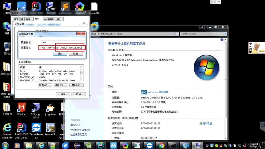The image size is (265, 149).
Task: Open the Windows Update link
Action: coord(80,130)
